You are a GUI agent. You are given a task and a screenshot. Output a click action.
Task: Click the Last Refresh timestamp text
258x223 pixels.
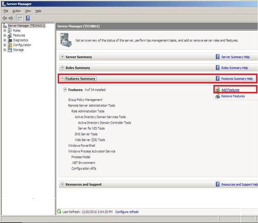tap(87, 212)
